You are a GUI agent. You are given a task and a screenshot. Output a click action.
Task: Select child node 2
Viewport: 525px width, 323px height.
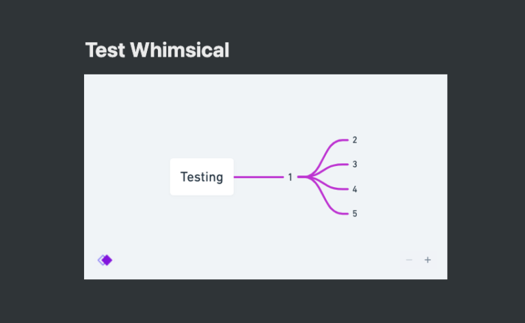tap(355, 140)
